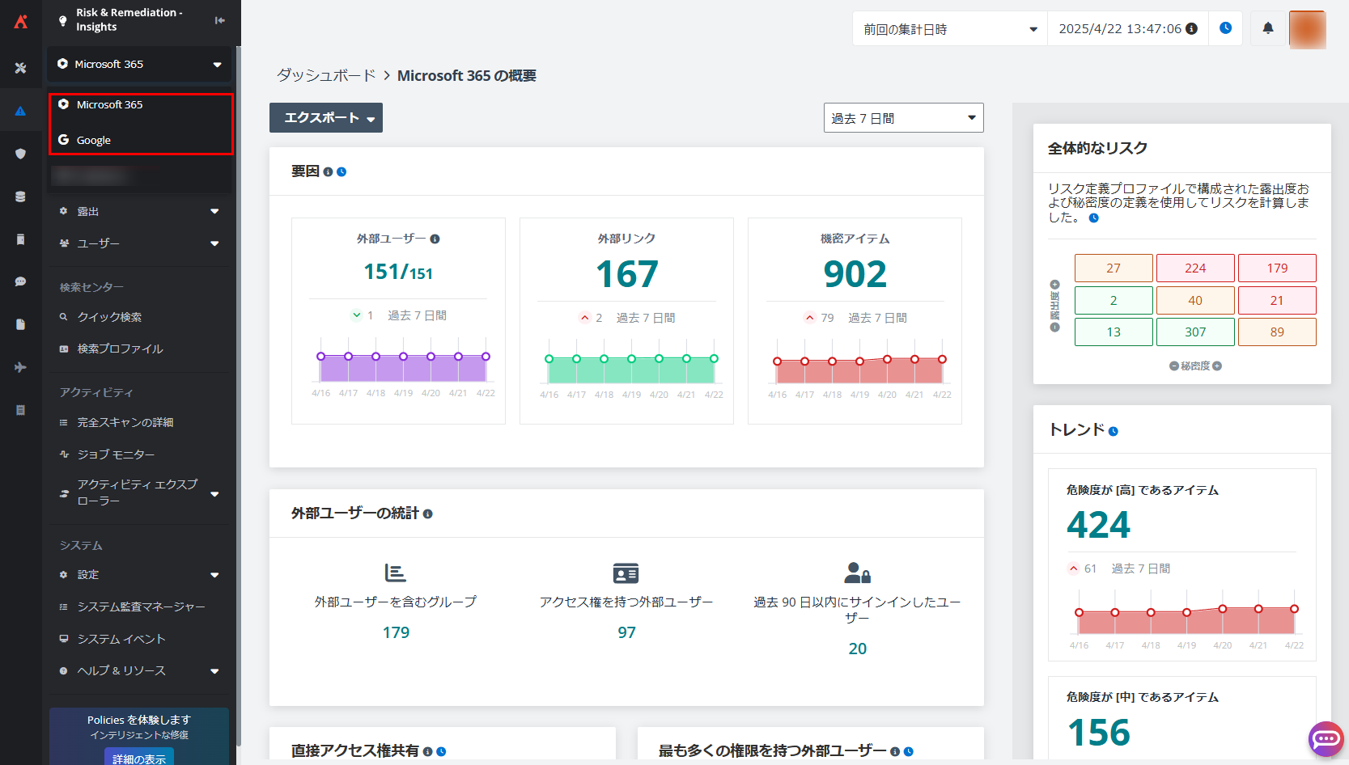
Task: Open the chat bubble sidebar icon
Action: [x=21, y=281]
